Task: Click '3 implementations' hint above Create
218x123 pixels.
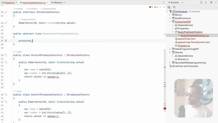Action: click(x=27, y=19)
